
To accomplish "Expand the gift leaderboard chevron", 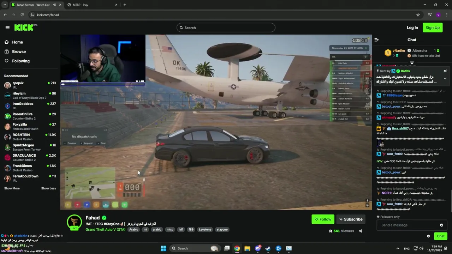I will (x=412, y=62).
